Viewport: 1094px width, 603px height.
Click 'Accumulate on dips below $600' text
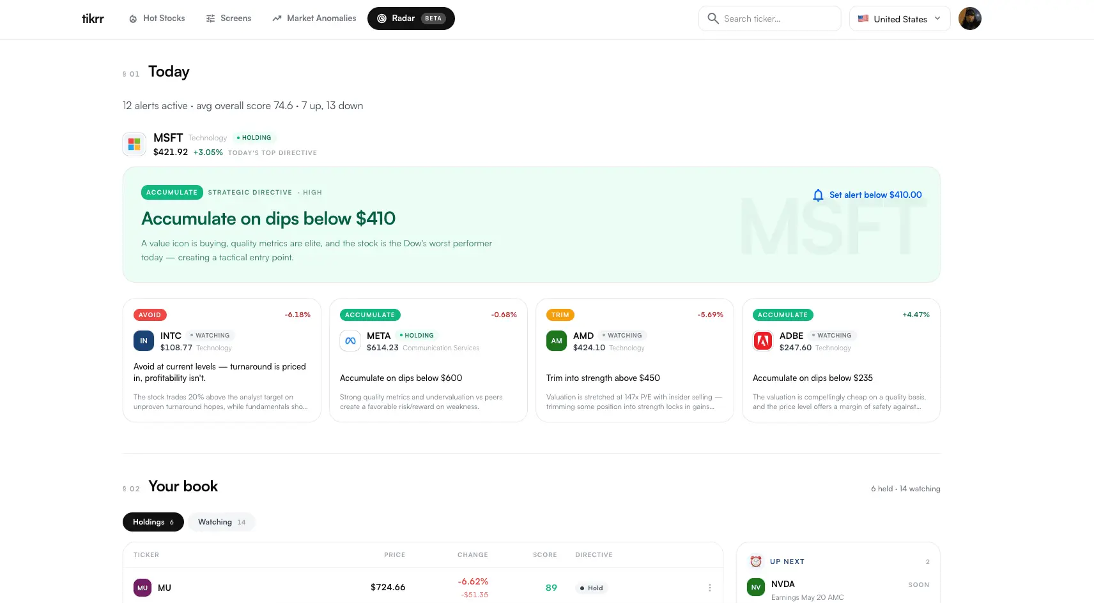coord(401,378)
